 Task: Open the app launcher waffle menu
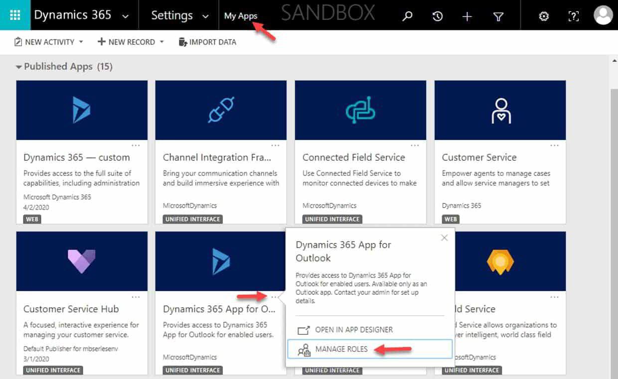point(15,15)
